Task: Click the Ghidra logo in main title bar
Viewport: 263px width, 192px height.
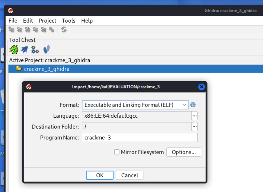Action: coord(11,10)
